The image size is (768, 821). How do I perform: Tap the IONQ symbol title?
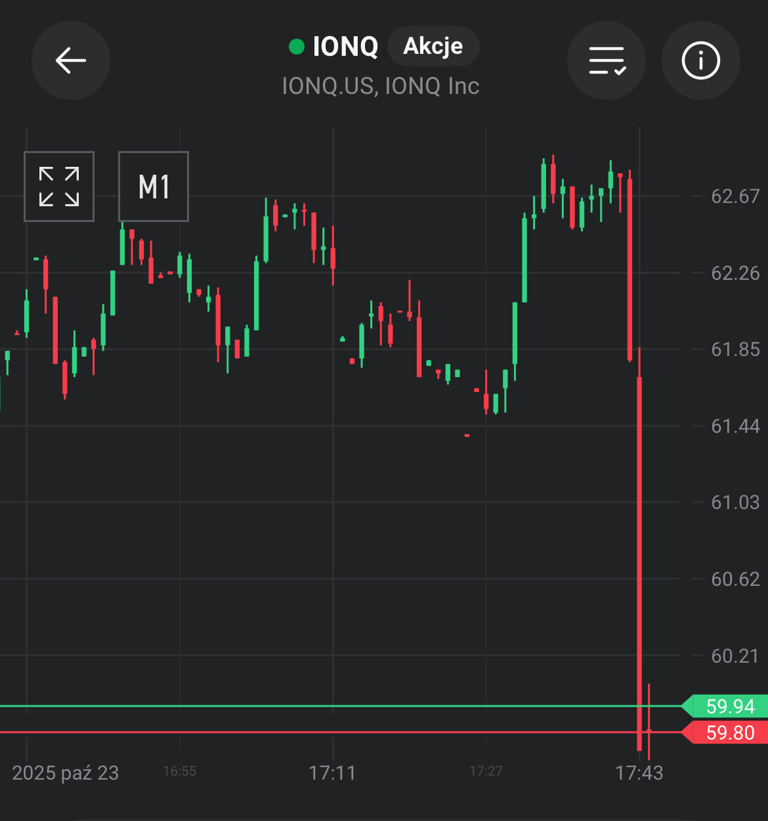345,47
